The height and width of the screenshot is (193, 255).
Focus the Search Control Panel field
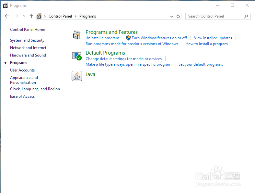[218, 16]
